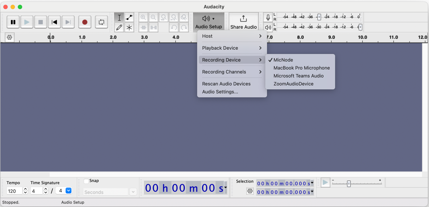429x207 pixels.
Task: Select the Multi-tool
Action: pos(129,27)
